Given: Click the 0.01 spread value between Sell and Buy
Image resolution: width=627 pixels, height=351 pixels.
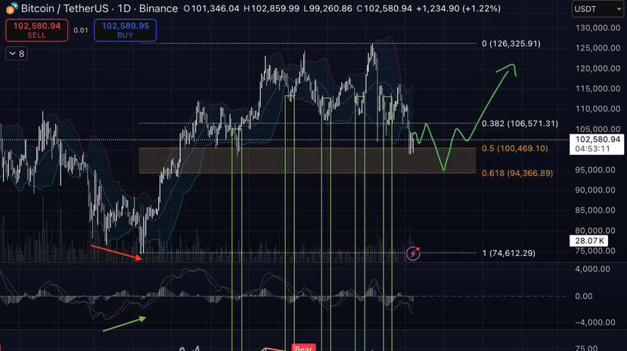Looking at the screenshot, I should click(x=81, y=30).
